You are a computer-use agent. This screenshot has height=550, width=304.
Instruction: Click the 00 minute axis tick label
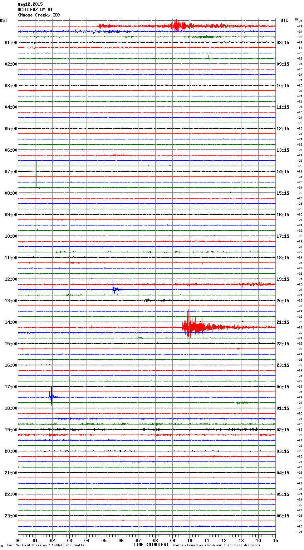18,540
